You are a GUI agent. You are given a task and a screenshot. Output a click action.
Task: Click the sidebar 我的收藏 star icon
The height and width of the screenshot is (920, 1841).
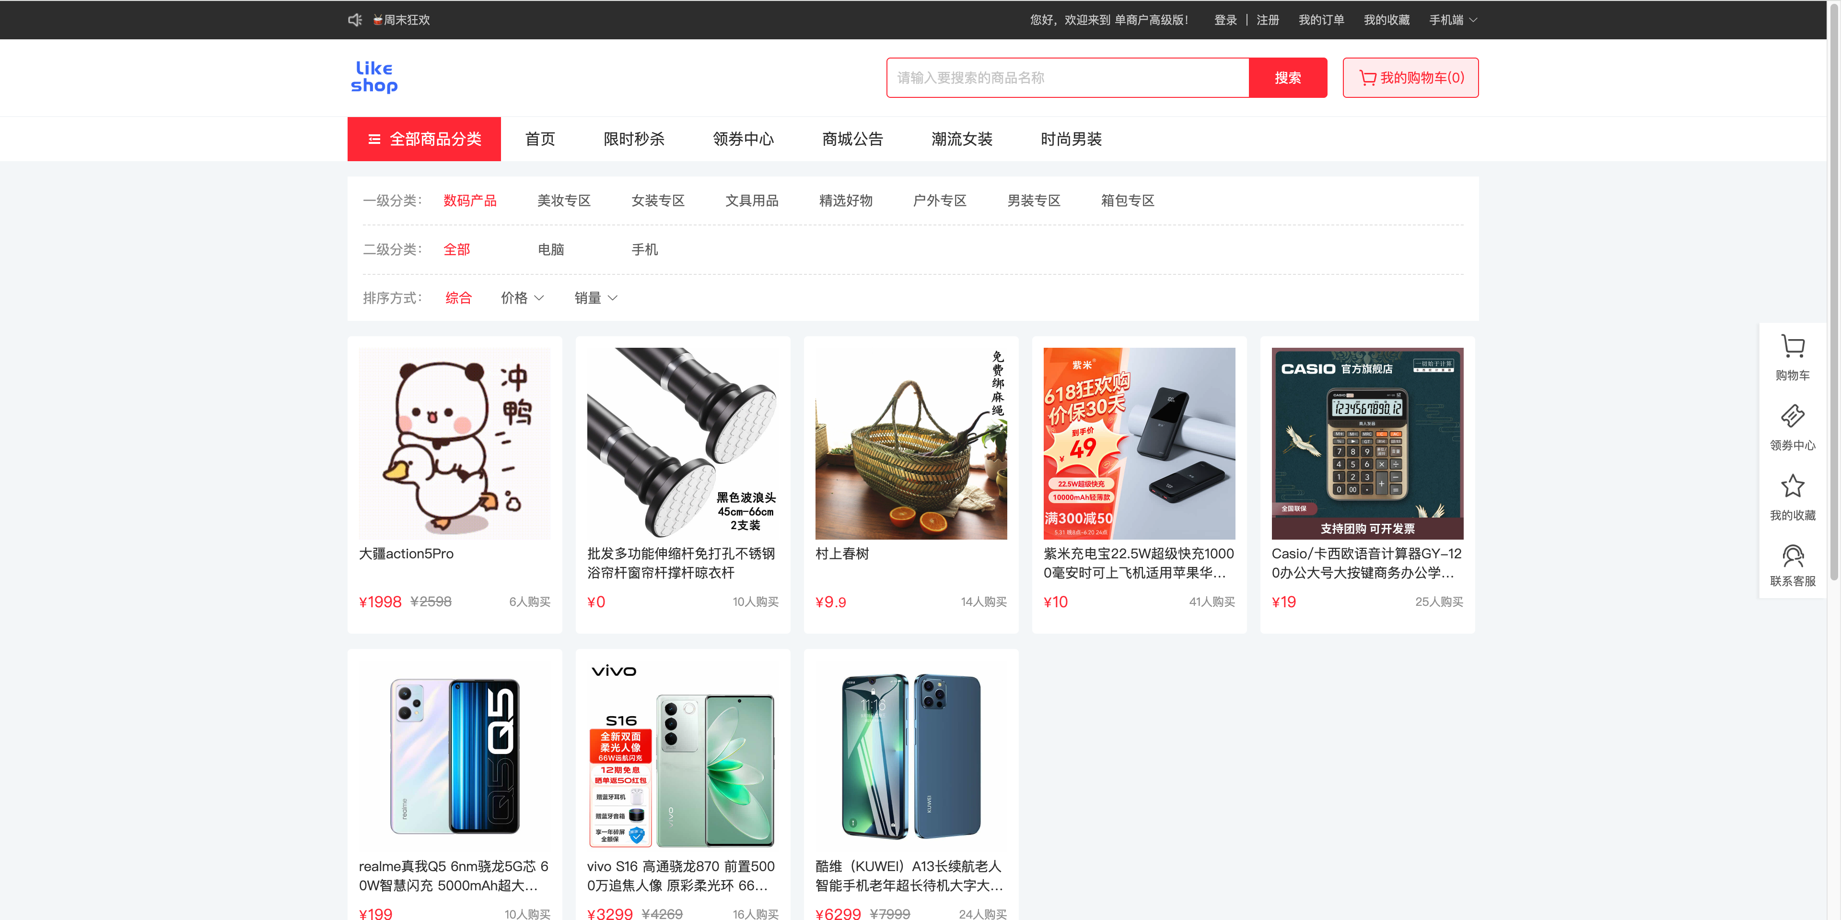1793,486
